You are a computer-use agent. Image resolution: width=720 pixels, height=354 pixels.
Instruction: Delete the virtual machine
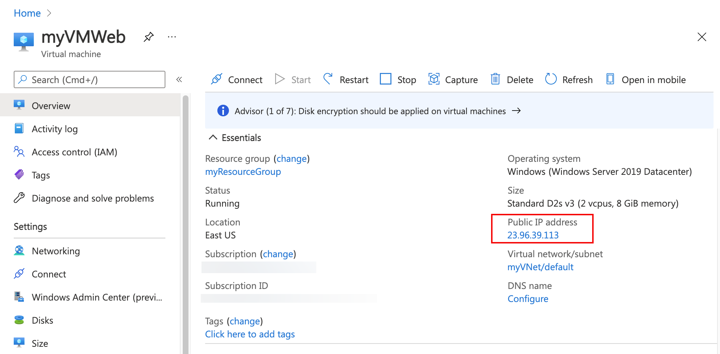pyautogui.click(x=512, y=79)
